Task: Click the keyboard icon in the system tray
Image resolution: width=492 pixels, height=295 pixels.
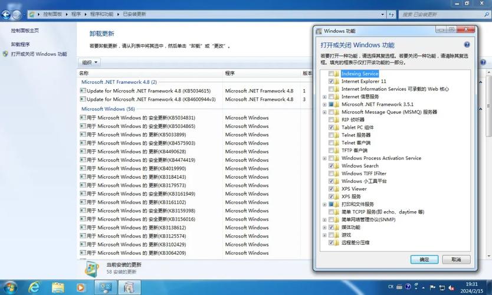Action: (399, 287)
